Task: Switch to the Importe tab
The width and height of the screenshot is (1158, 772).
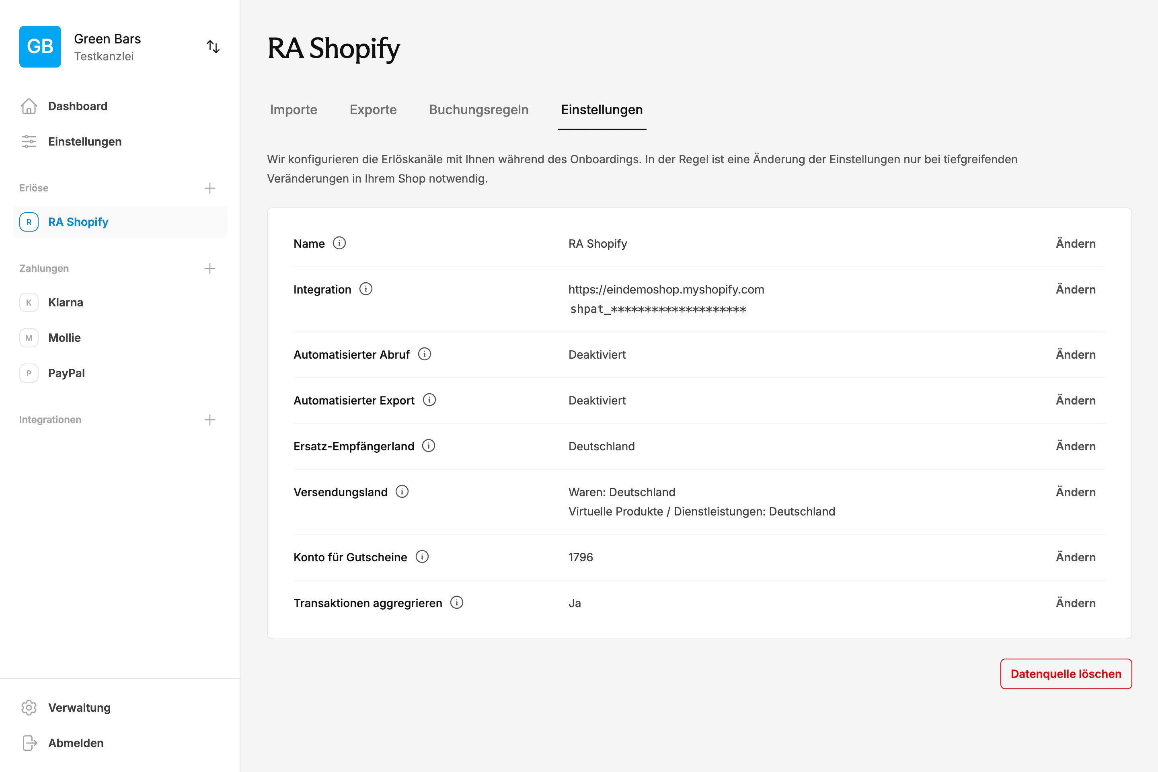Action: coord(293,109)
